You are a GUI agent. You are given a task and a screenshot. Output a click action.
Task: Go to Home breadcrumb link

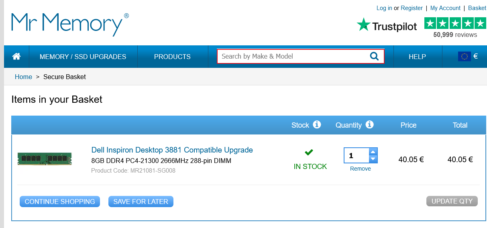coord(23,77)
